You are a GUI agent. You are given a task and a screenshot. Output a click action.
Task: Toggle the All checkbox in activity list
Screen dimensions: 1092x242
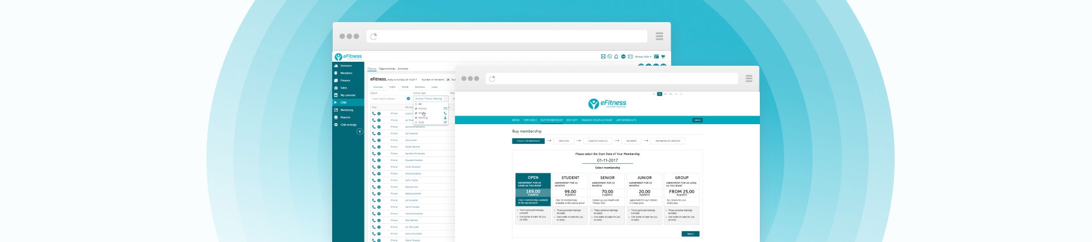(416, 104)
